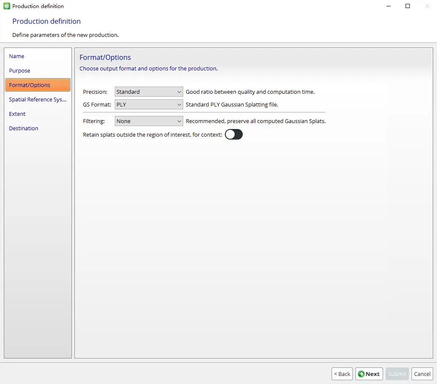Click the 'GS Format:' label
The image size is (437, 384).
(97, 105)
